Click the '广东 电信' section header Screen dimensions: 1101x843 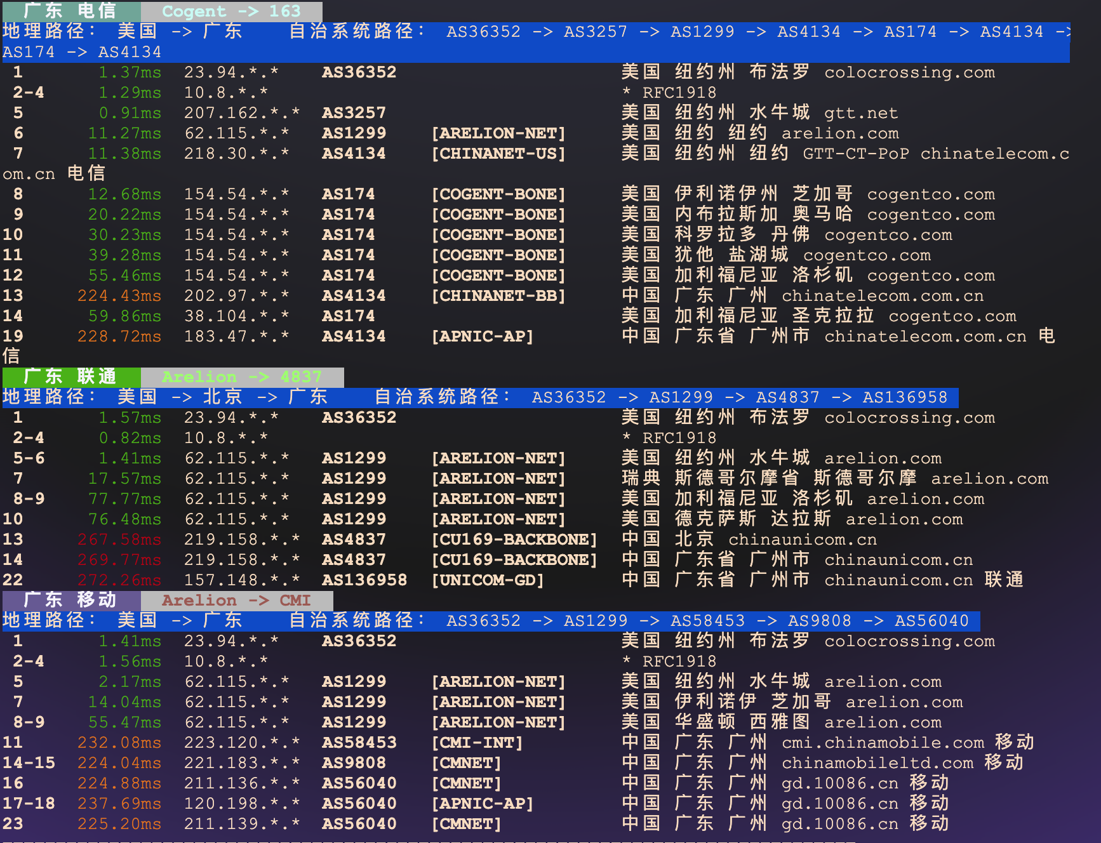tap(70, 11)
